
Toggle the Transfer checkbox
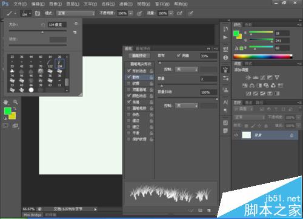(x=129, y=102)
